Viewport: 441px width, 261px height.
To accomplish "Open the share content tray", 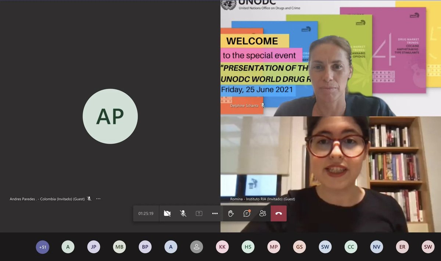I will [199, 213].
